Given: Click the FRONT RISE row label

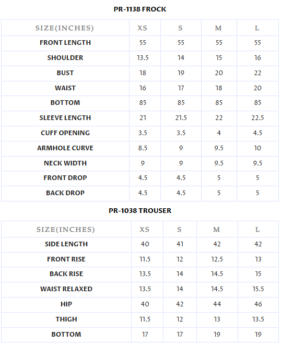Looking at the screenshot, I should click(66, 259).
